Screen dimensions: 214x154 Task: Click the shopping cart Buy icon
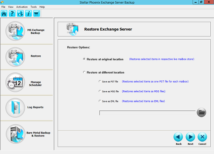pos(37,14)
